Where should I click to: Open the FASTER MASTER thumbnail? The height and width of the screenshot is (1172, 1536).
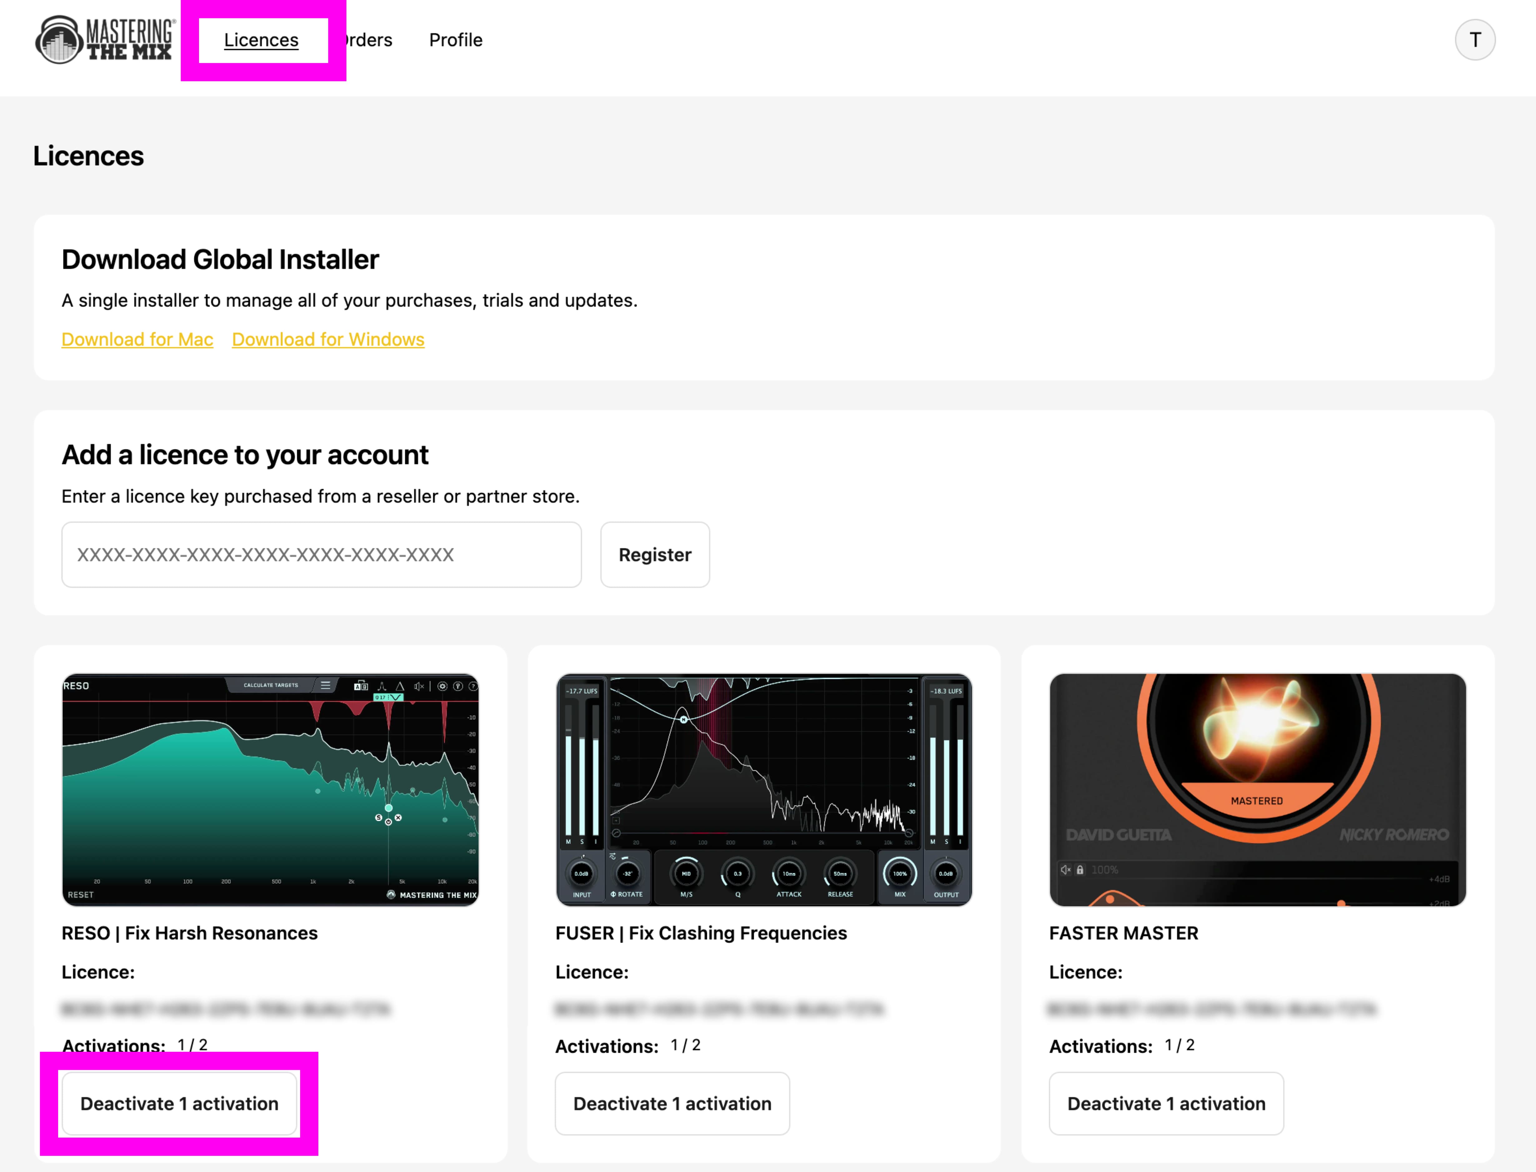point(1258,790)
